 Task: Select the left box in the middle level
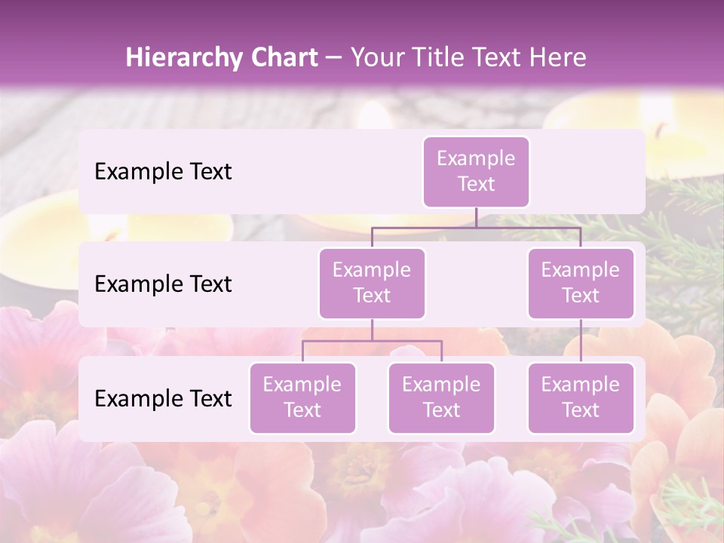tap(372, 283)
